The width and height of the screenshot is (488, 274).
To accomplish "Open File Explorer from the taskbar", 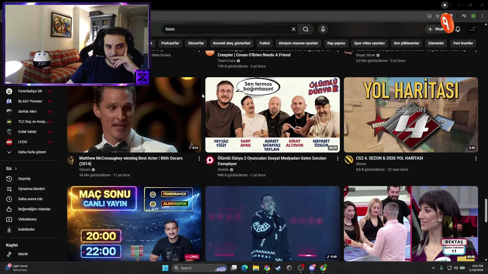I will tap(256, 268).
